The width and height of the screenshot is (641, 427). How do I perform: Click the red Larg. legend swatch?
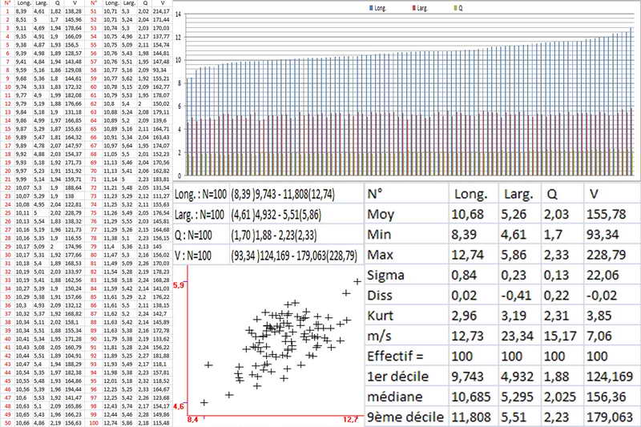413,8
